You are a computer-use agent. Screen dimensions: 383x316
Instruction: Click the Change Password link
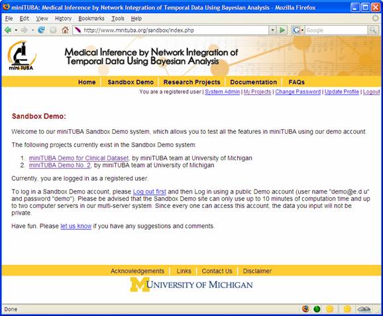[x=298, y=92]
